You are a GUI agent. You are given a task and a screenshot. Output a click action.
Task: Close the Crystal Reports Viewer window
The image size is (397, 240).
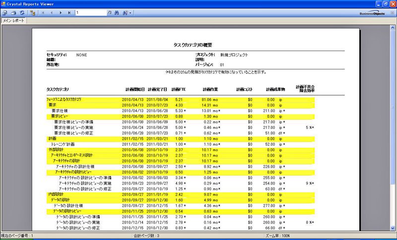pos(393,4)
